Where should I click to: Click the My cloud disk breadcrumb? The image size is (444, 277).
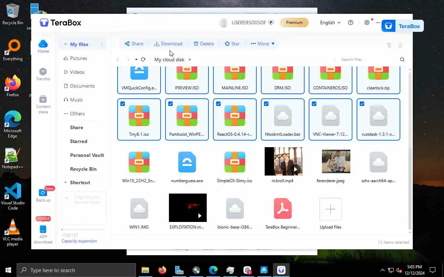tap(169, 60)
